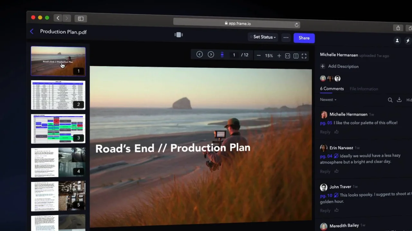Jump to pg. 04 from Erin's comment
The height and width of the screenshot is (231, 412).
tap(326, 156)
